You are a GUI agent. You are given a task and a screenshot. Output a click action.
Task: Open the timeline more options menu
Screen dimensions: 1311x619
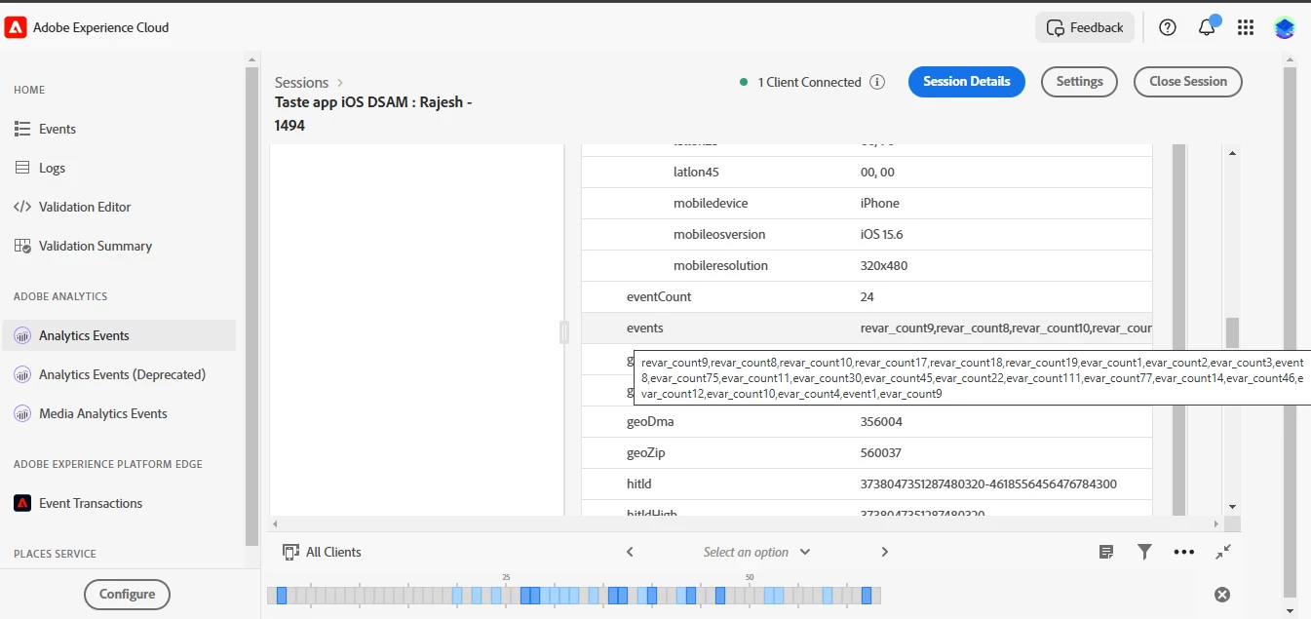(1184, 552)
